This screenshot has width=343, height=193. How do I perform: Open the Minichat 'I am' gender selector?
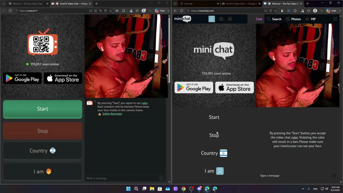pyautogui.click(x=214, y=171)
